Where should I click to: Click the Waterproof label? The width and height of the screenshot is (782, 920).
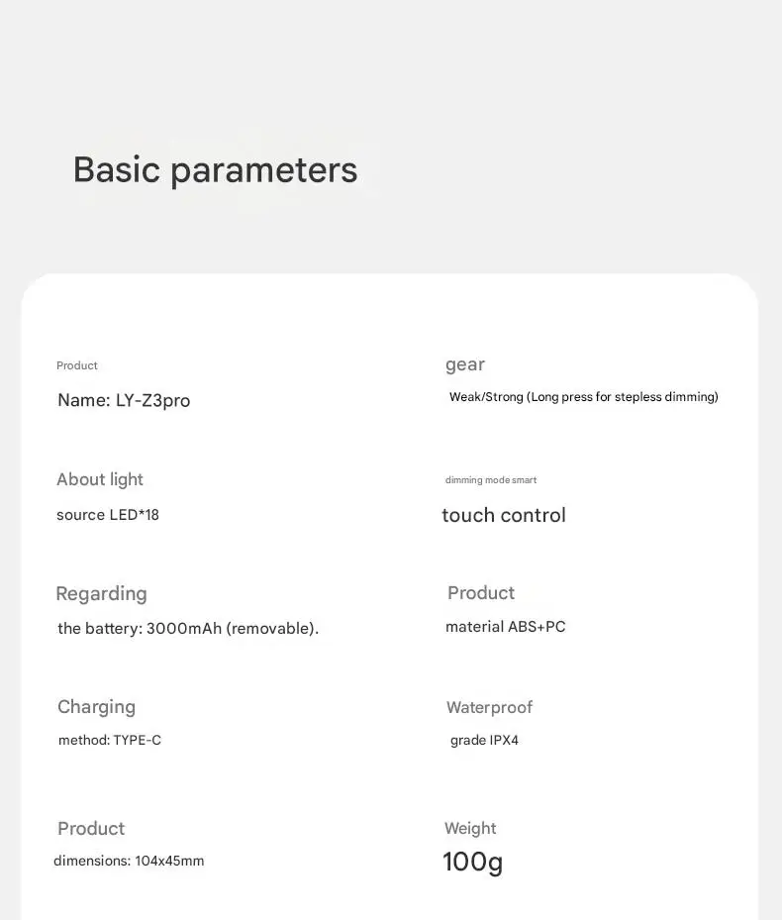[x=489, y=708]
